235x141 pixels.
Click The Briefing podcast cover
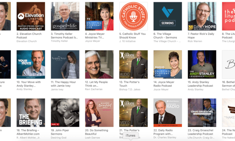(x=31, y=112)
